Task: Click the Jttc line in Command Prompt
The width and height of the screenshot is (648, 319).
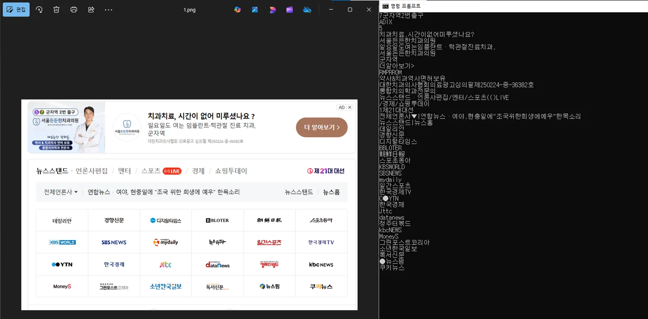Action: click(386, 211)
